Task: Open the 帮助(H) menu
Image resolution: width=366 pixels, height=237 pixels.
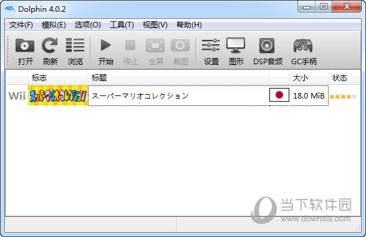Action: click(189, 25)
